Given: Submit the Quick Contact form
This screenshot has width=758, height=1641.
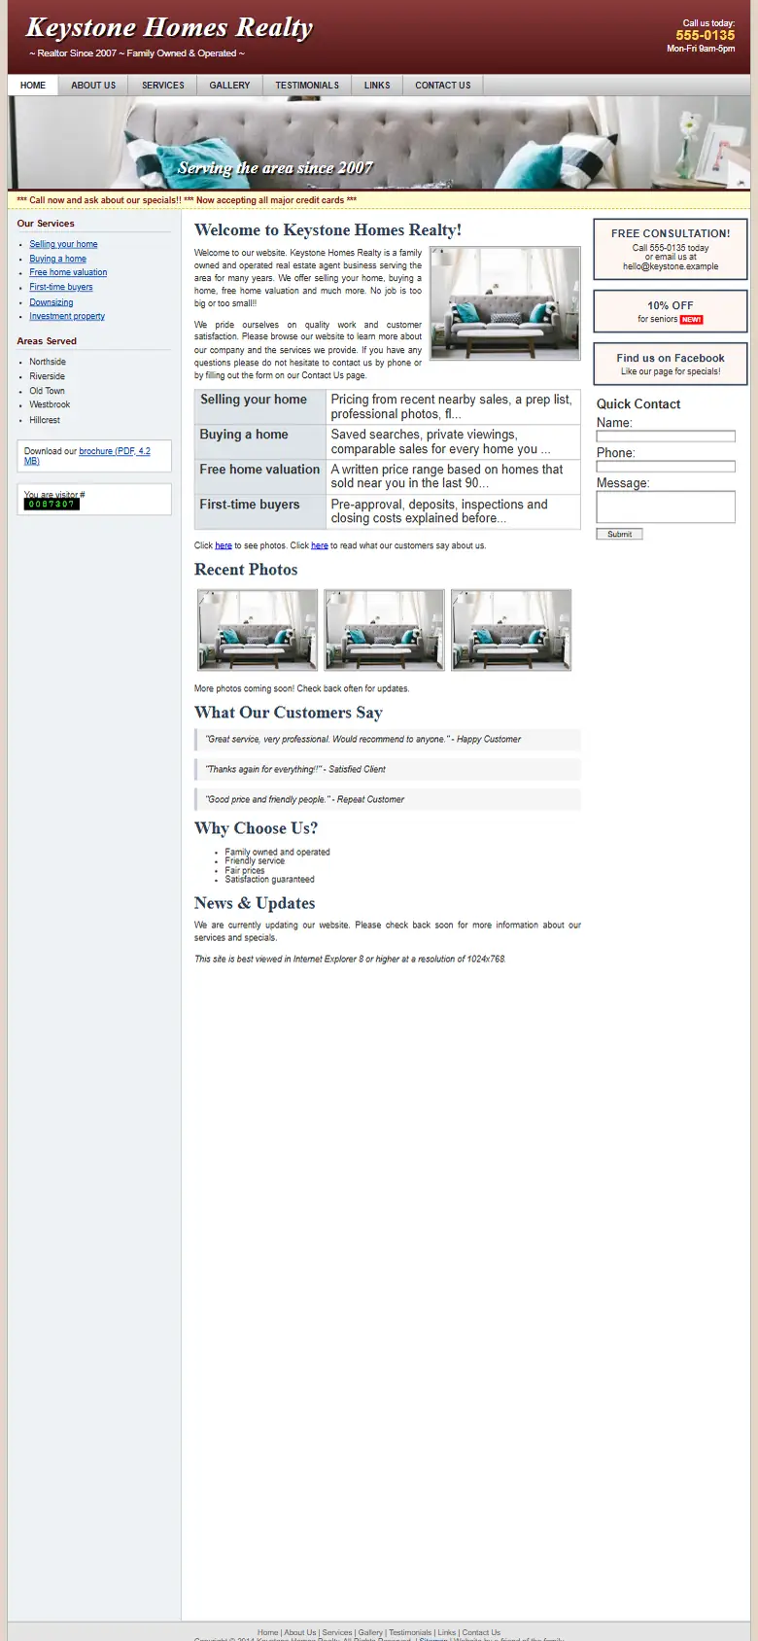Looking at the screenshot, I should tap(619, 534).
